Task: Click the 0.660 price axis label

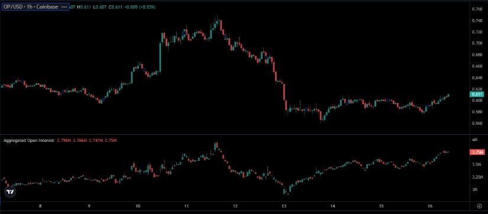Action: pyautogui.click(x=477, y=66)
